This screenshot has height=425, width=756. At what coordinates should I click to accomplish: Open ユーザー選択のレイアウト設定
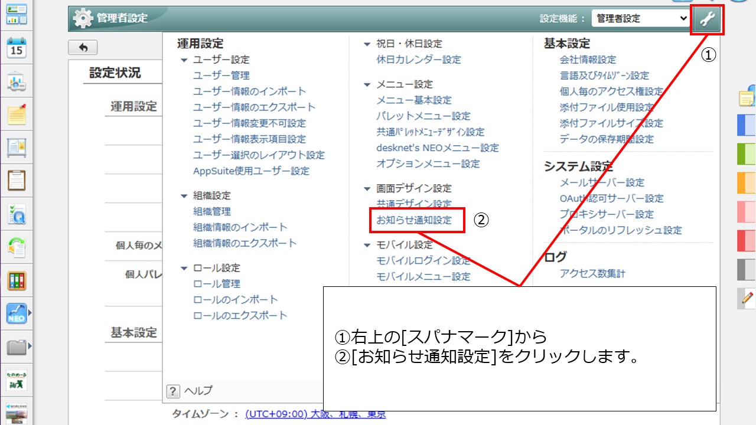pos(259,155)
